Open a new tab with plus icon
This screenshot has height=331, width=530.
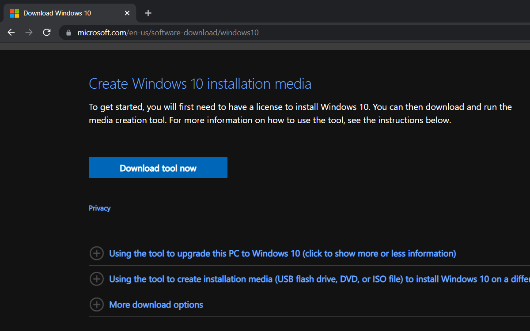tap(148, 13)
